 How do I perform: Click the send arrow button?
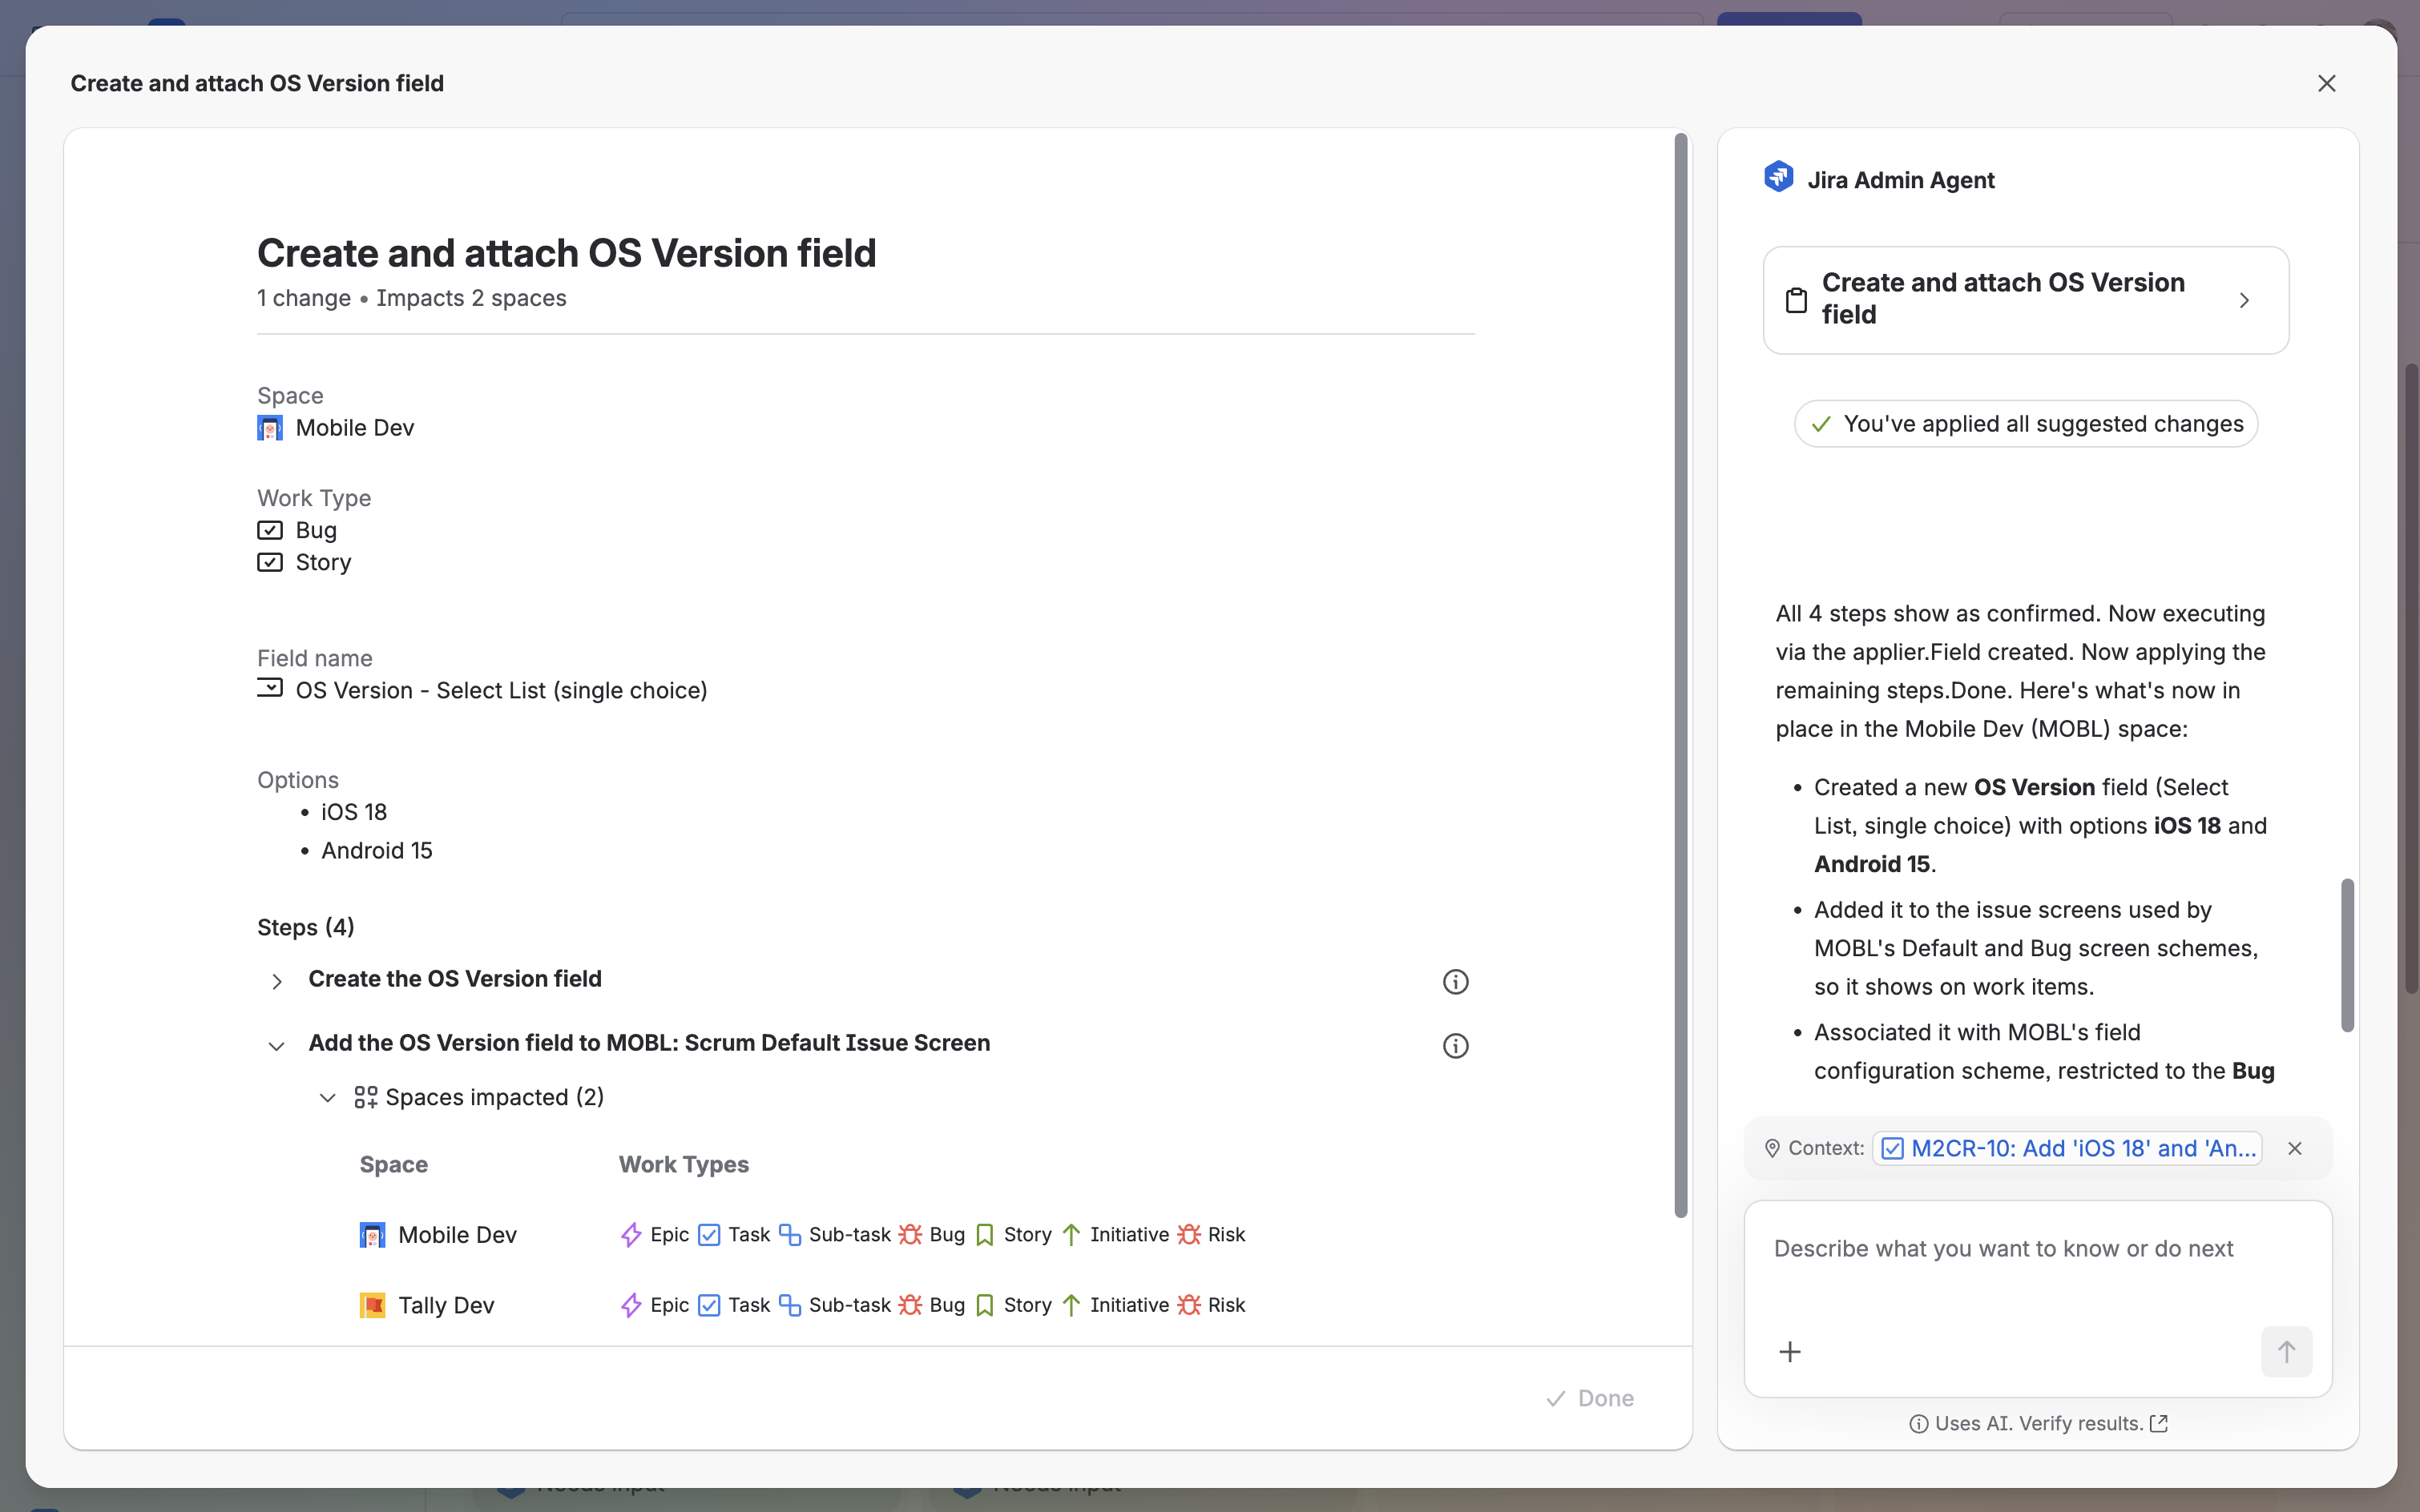[2286, 1352]
